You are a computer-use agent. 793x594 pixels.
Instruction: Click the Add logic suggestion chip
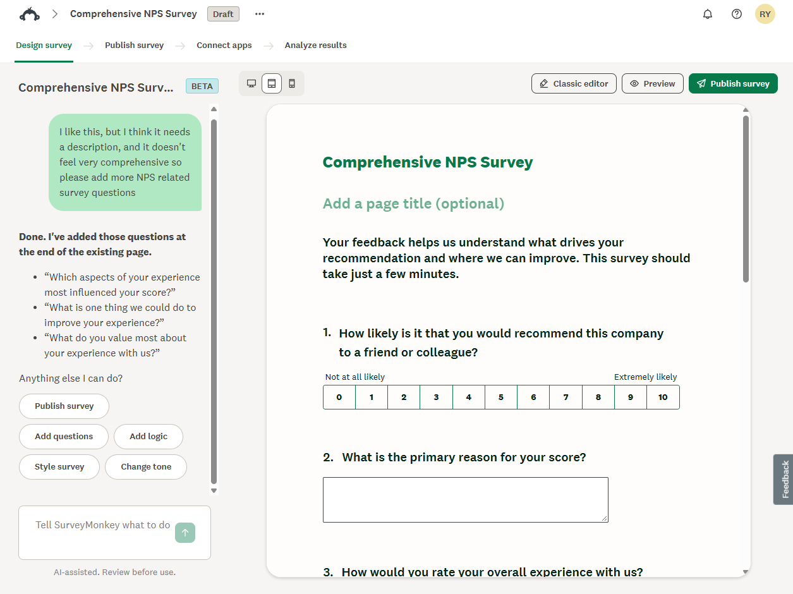click(148, 437)
